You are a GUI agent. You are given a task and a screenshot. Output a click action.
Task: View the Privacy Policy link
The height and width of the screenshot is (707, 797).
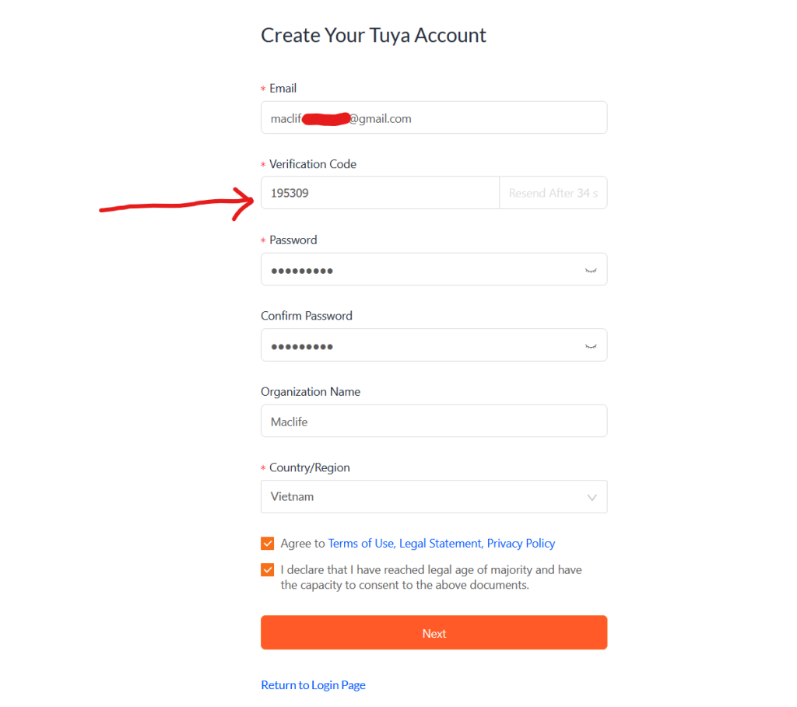[x=521, y=544]
